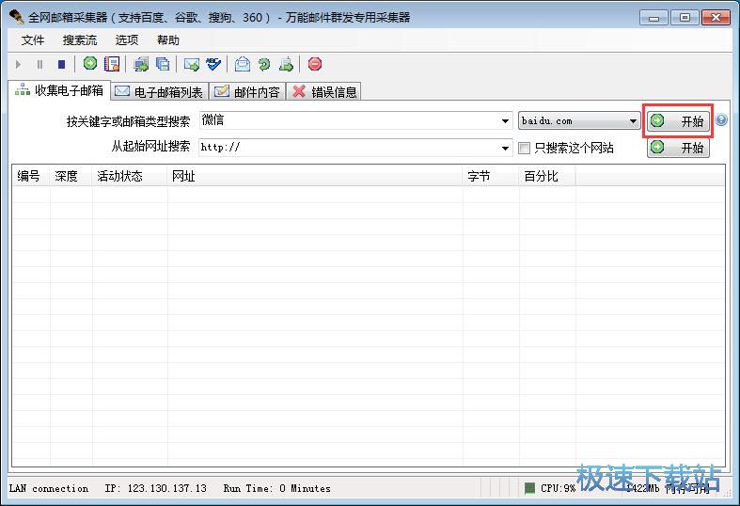Click the envelope with green arrow icon
Viewport: 740px width, 506px height.
coord(192,64)
